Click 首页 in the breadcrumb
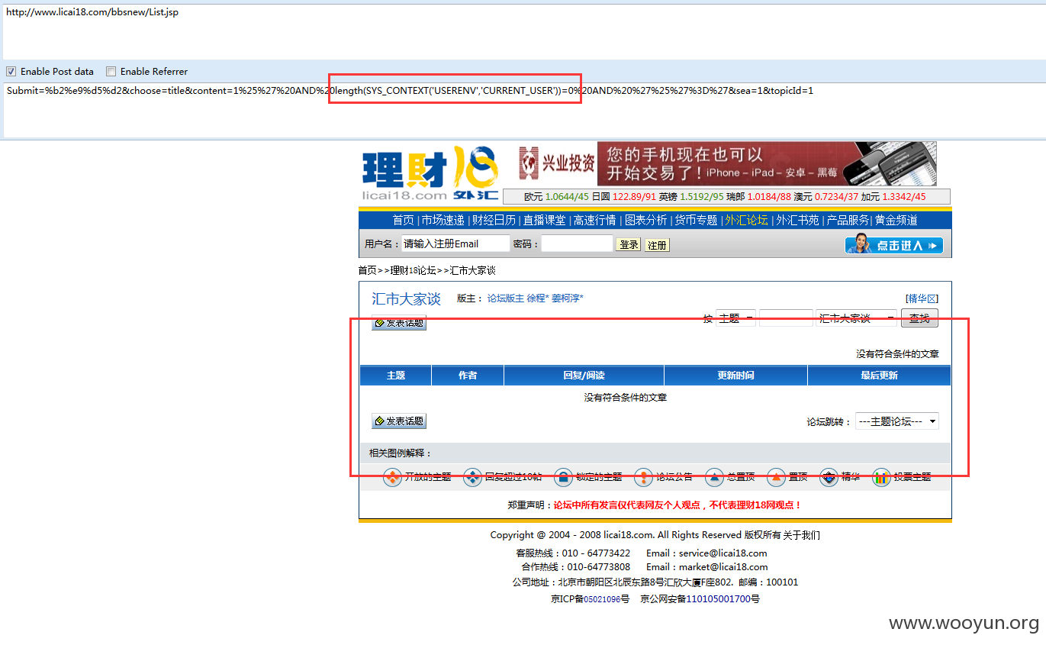The height and width of the screenshot is (645, 1046). pos(368,270)
